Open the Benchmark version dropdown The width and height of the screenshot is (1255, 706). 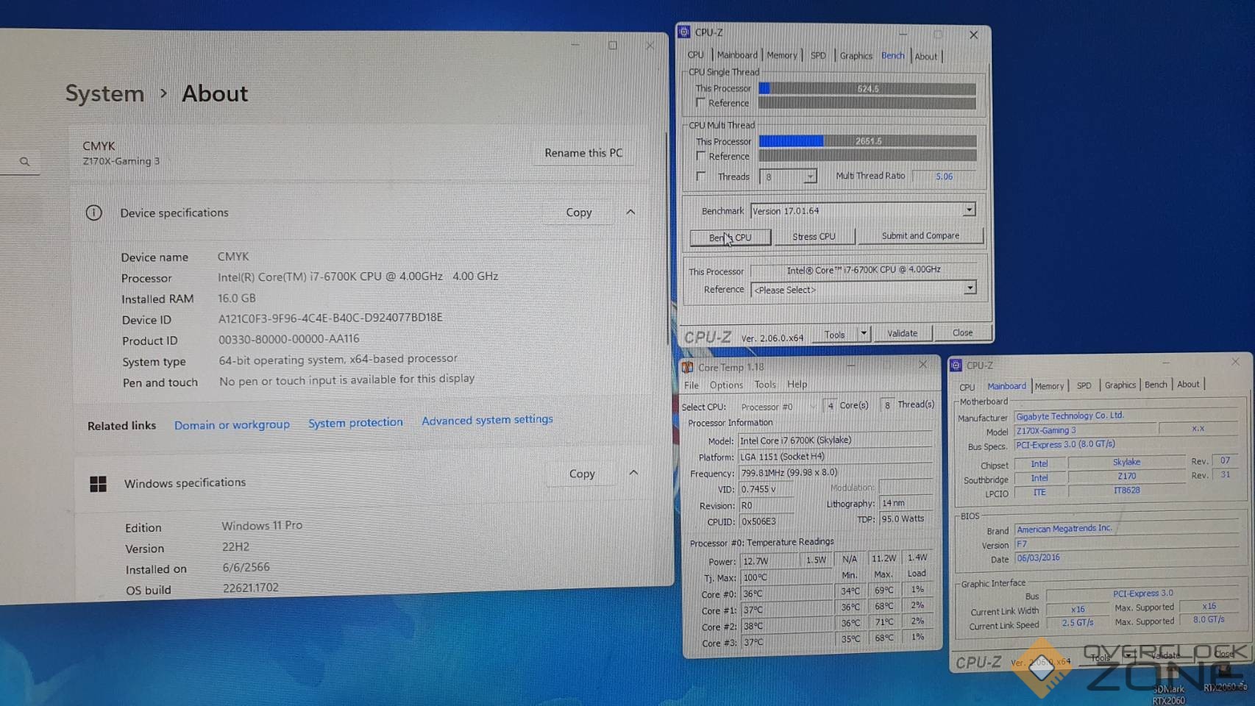coord(969,210)
